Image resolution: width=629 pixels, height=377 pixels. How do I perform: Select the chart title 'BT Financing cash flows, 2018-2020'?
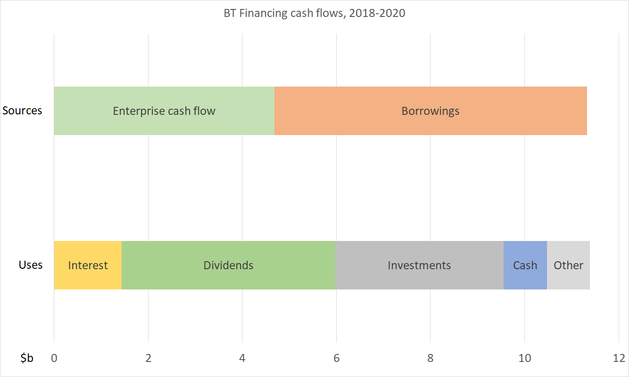pos(314,13)
